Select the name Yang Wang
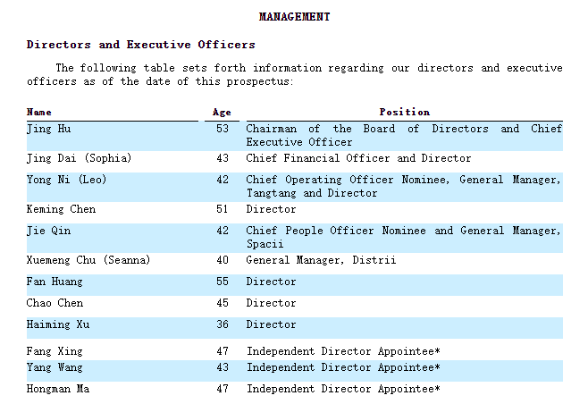 click(55, 367)
